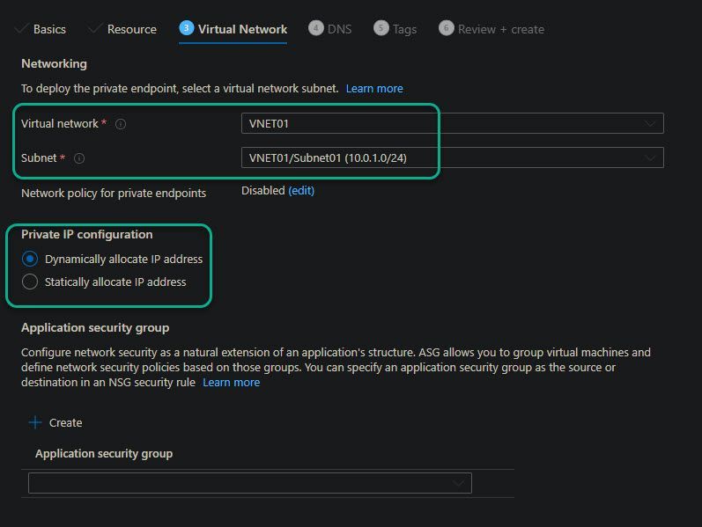Screen dimensions: 702x527
Task: Open Learn more link about ASG
Action: (x=231, y=382)
